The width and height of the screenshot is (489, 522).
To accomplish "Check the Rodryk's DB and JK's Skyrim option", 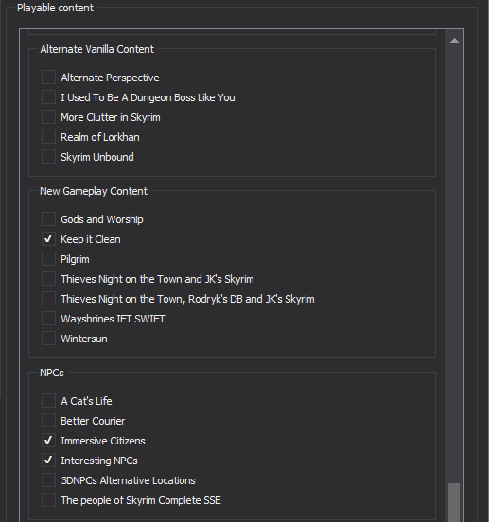I will click(x=48, y=299).
